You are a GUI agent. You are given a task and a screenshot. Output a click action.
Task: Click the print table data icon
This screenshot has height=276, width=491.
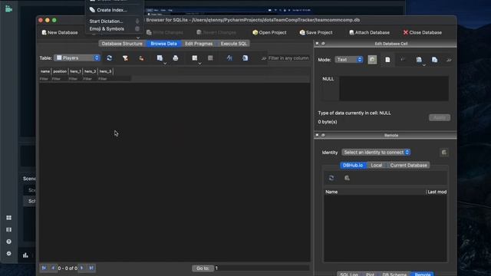click(x=176, y=58)
